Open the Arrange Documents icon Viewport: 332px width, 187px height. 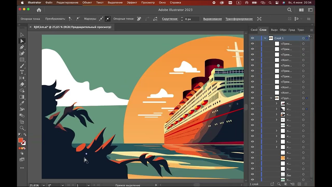click(301, 10)
